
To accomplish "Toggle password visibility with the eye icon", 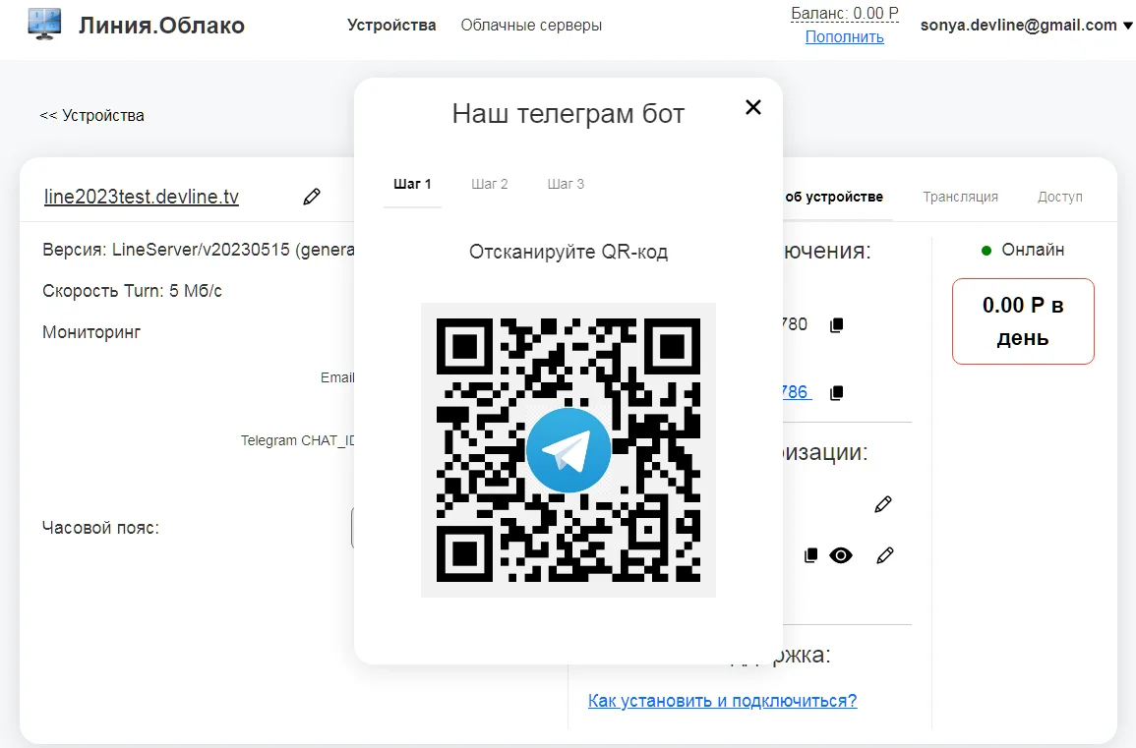I will tap(840, 555).
